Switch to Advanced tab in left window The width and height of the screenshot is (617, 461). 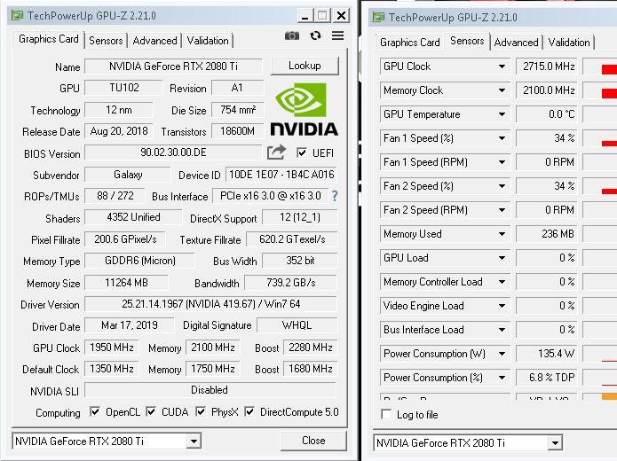coord(155,41)
